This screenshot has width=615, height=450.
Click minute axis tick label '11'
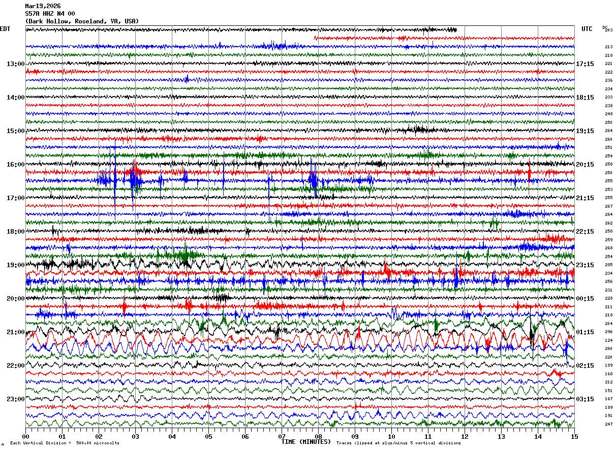point(428,436)
